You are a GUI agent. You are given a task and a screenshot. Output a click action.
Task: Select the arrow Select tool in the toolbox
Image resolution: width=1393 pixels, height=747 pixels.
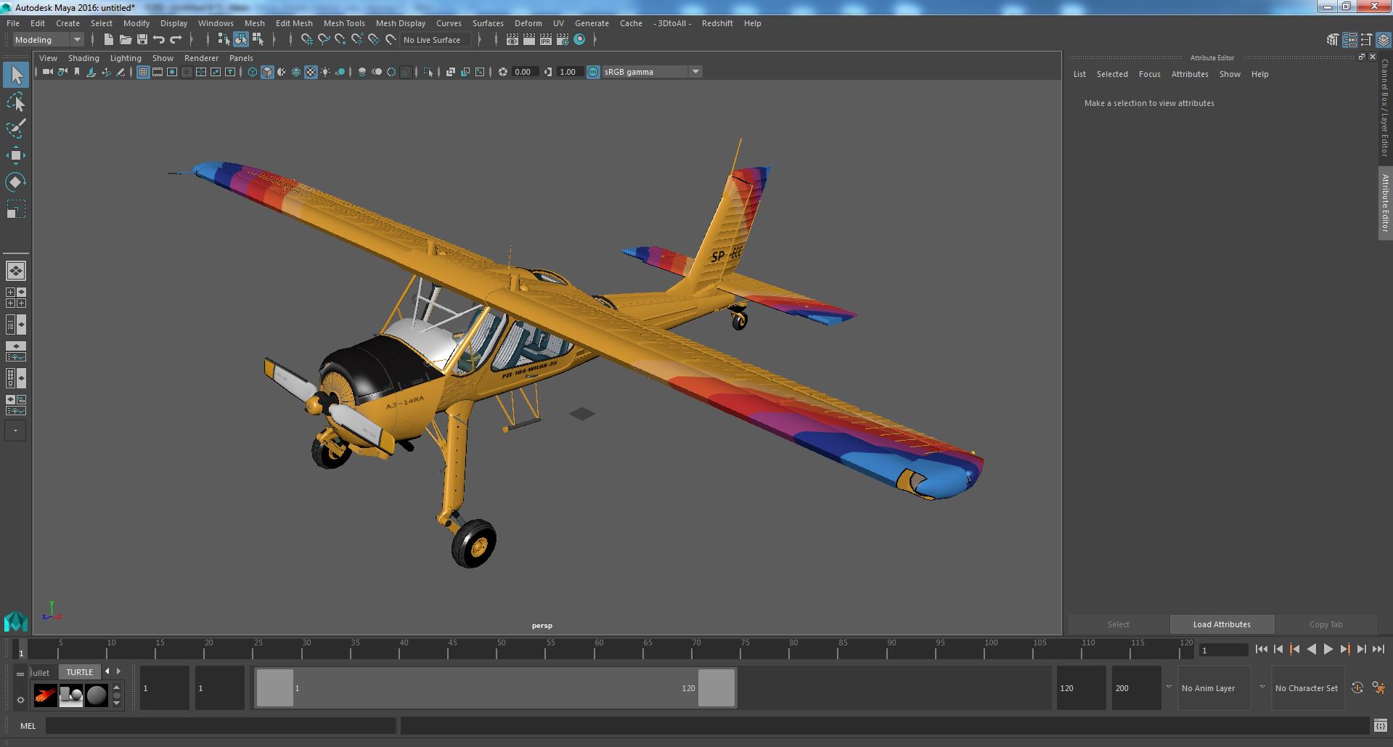(16, 75)
